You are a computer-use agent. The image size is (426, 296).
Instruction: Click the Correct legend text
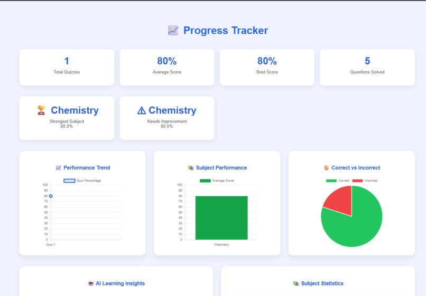344,180
